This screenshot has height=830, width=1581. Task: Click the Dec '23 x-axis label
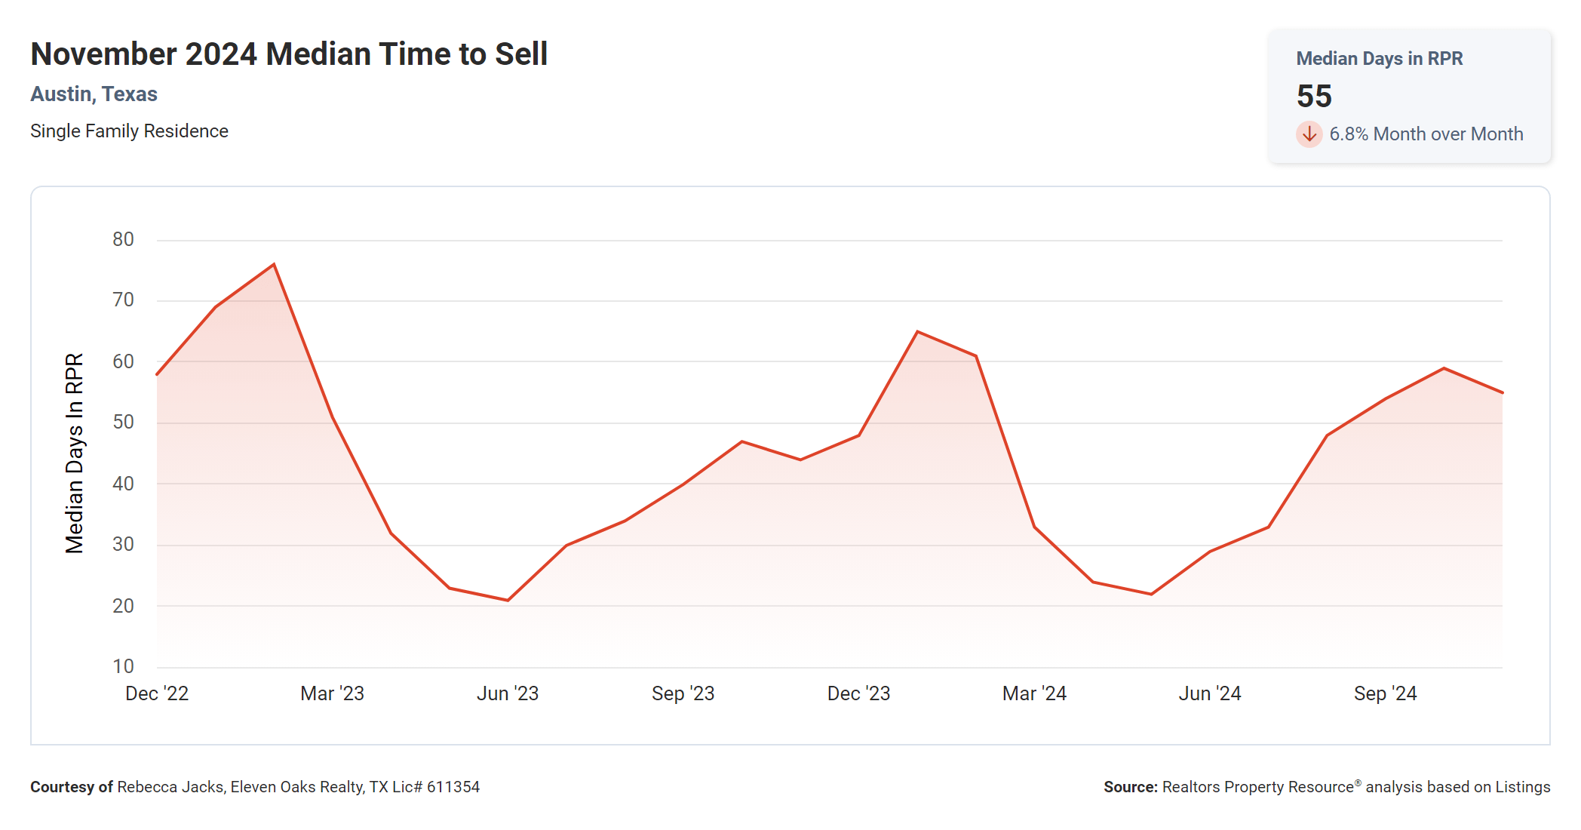click(x=858, y=693)
